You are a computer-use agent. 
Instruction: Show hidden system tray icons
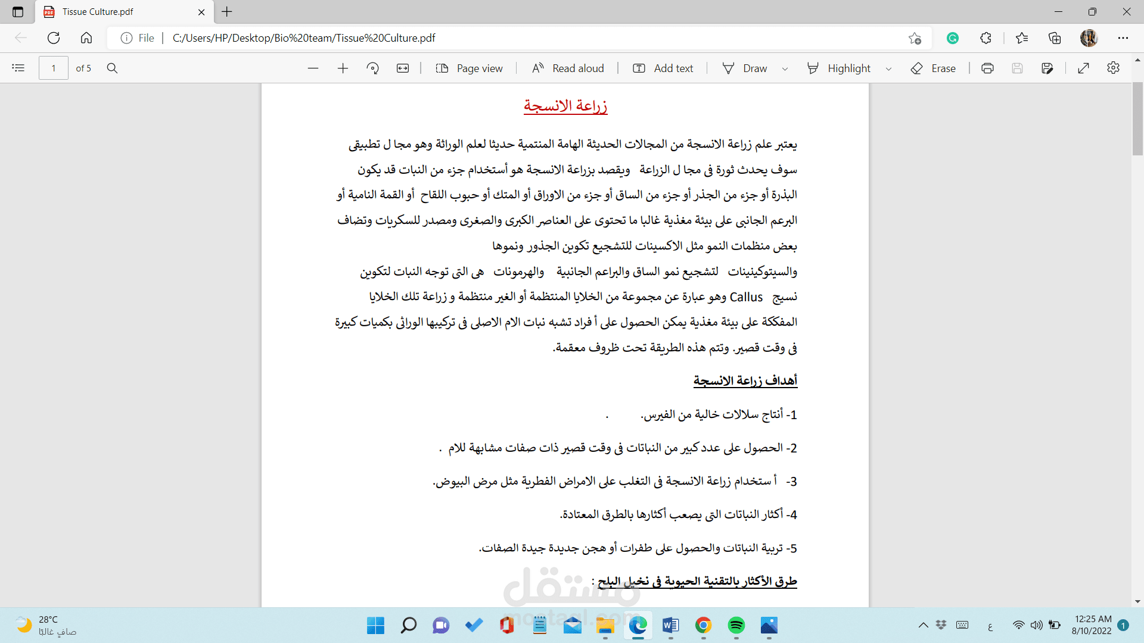(x=923, y=625)
